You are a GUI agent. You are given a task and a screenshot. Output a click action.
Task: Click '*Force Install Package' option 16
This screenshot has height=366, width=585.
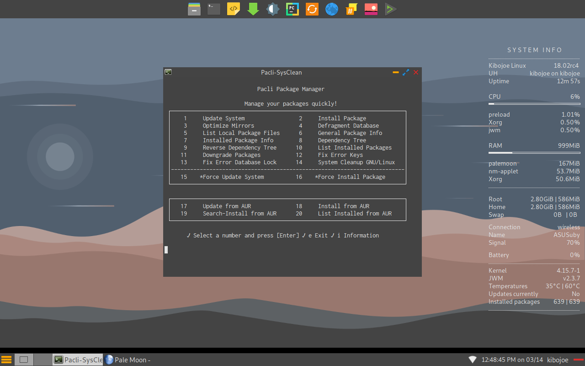tap(350, 177)
